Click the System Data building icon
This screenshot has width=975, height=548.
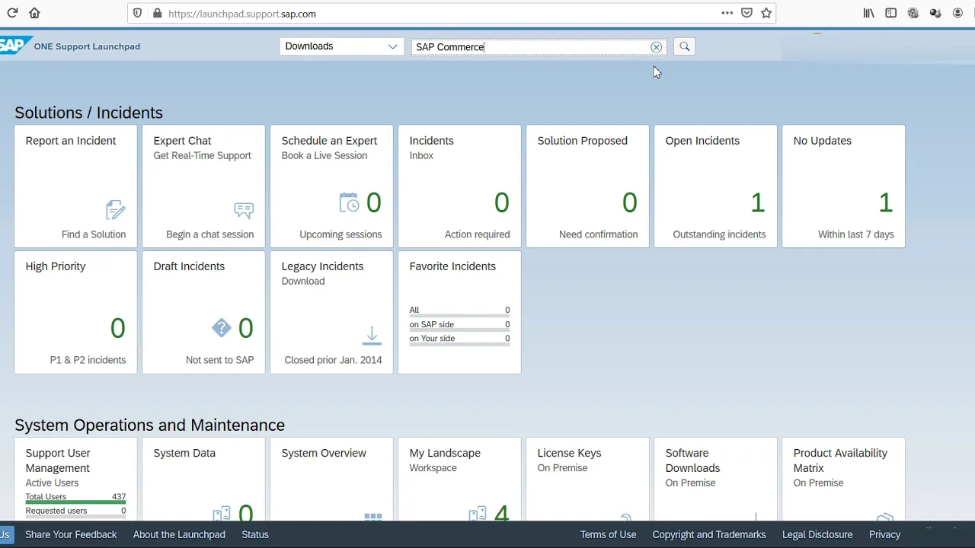click(221, 515)
